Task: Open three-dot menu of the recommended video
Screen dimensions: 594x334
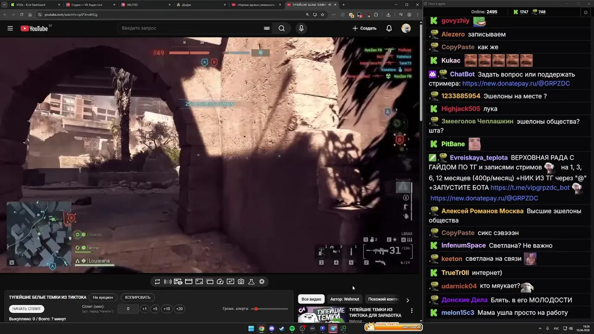Action: pos(412,311)
